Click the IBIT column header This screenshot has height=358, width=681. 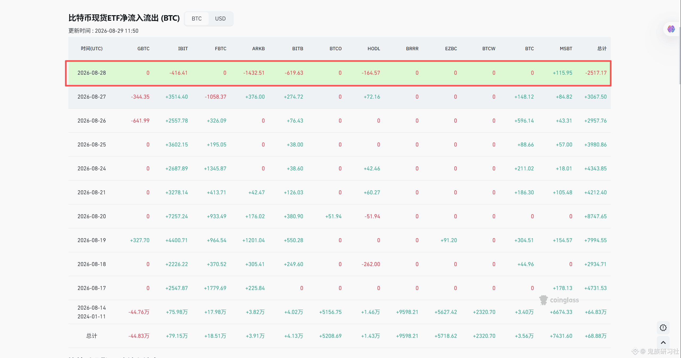pyautogui.click(x=183, y=49)
